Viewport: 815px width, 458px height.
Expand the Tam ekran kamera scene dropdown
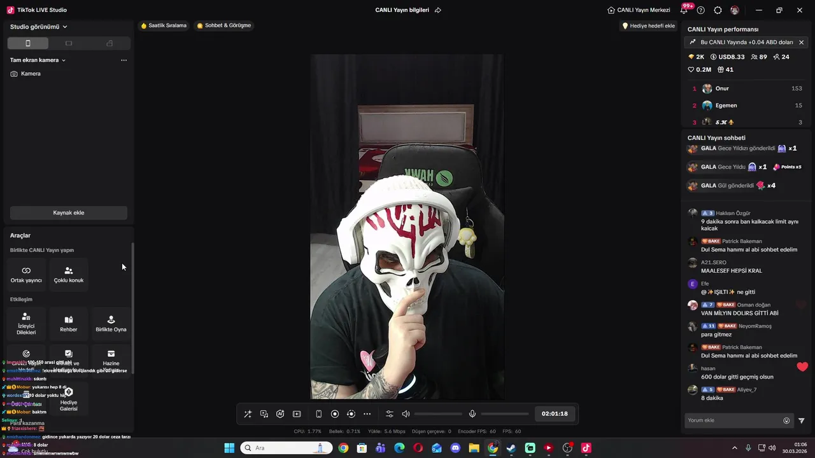click(x=38, y=60)
